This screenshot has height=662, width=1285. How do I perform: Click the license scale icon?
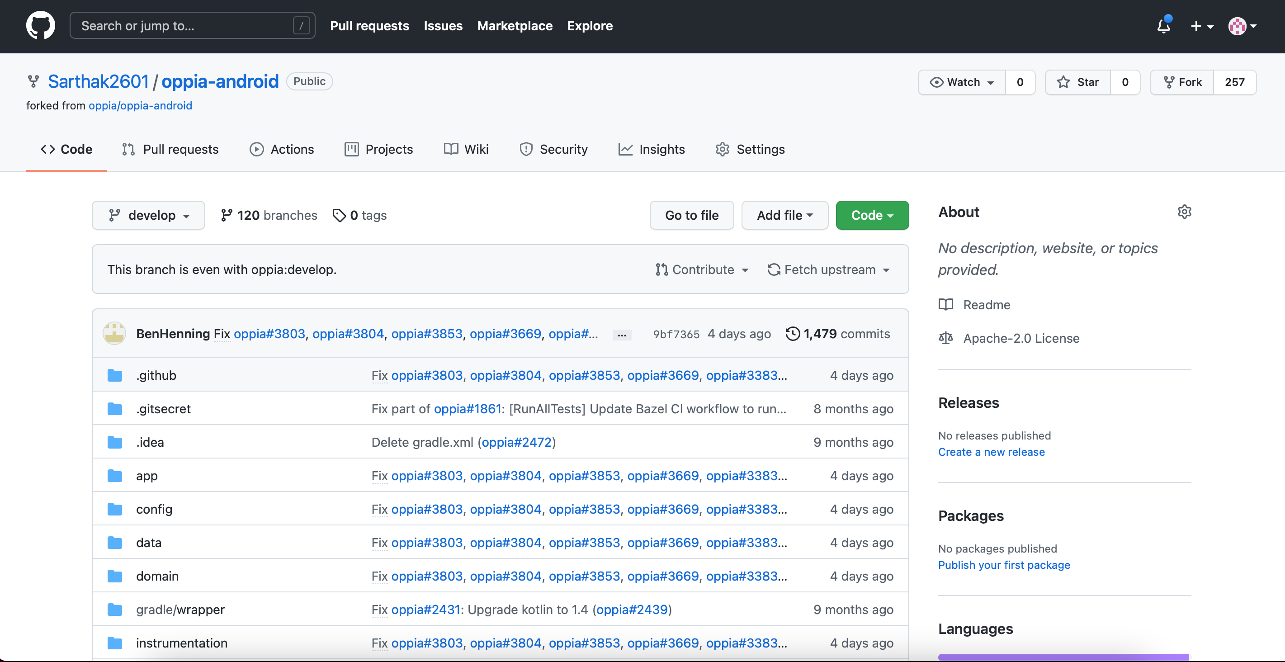coord(945,338)
